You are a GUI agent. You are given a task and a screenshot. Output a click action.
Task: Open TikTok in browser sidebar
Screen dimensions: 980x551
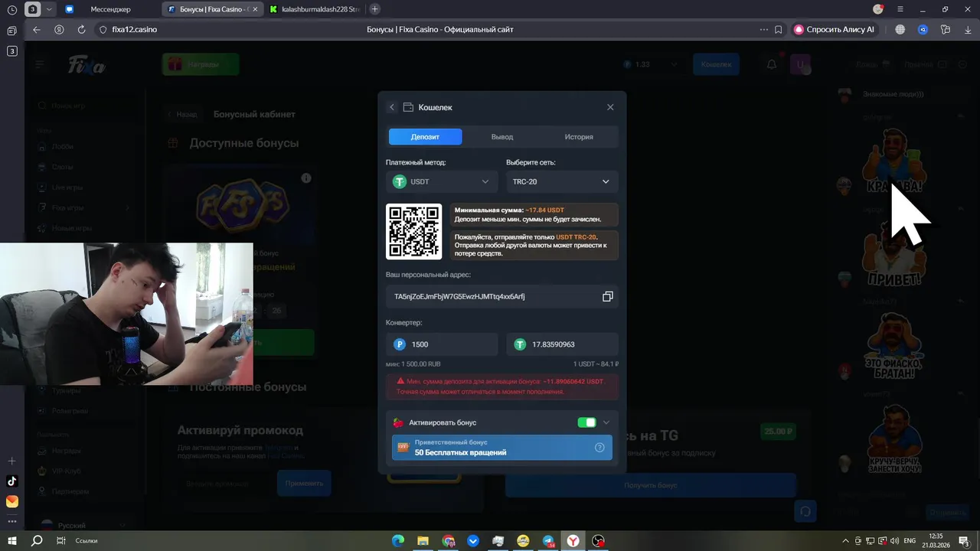click(x=11, y=481)
